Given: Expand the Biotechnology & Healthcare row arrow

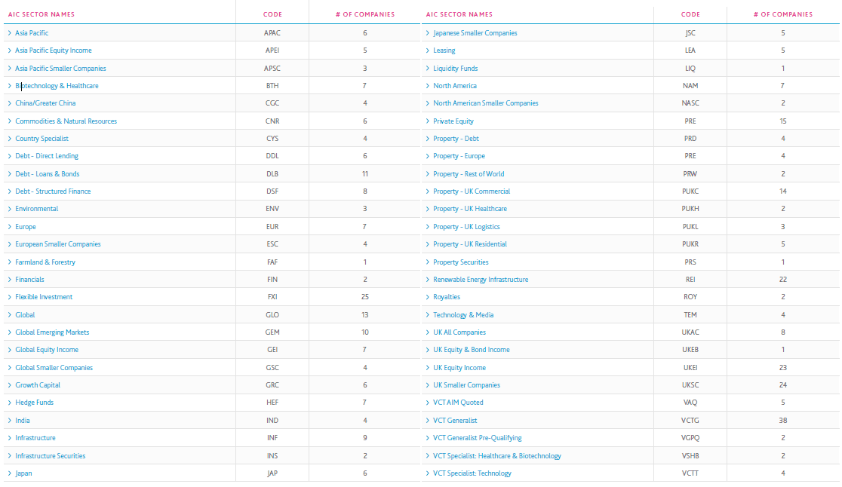Looking at the screenshot, I should point(9,86).
